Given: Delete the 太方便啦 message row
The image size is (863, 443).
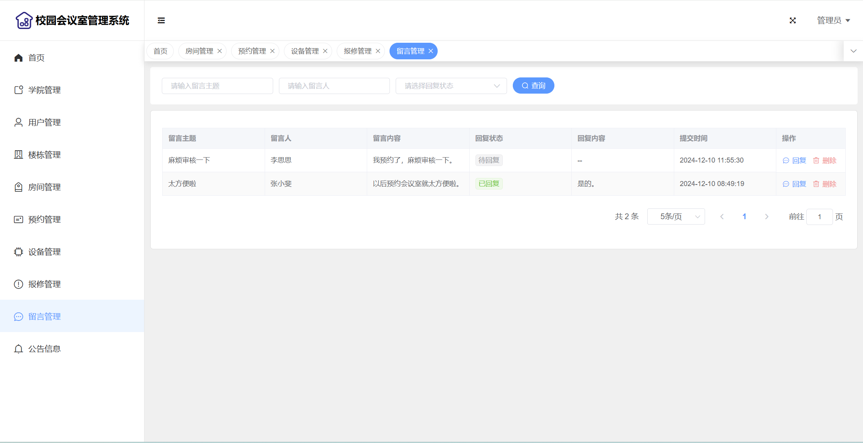Looking at the screenshot, I should click(825, 184).
